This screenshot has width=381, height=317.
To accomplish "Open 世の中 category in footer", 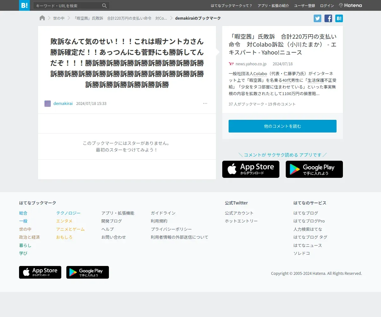I will tap(25, 229).
